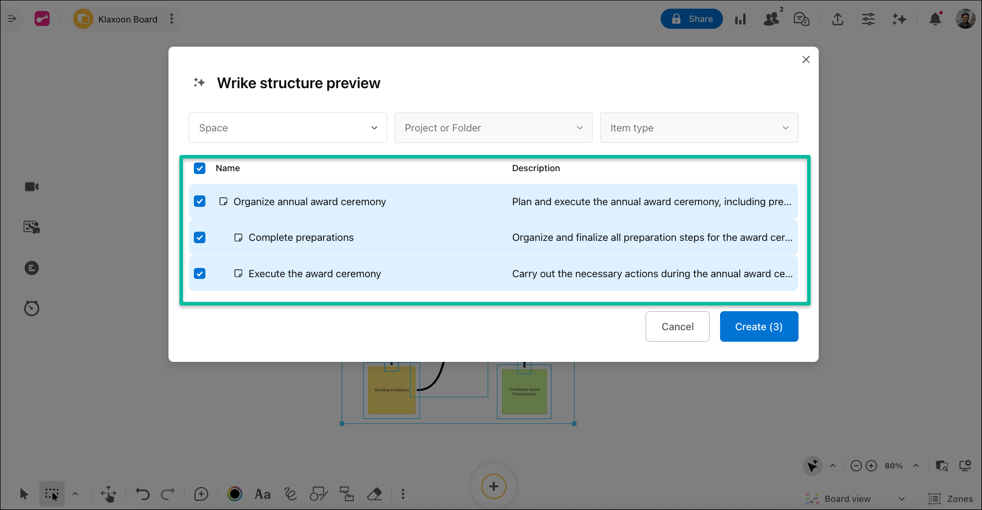The height and width of the screenshot is (510, 982).
Task: Click the timer icon in left sidebar
Action: pos(32,308)
